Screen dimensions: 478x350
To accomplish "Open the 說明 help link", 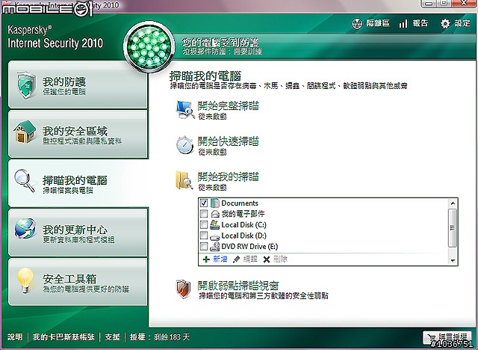I will pos(15,337).
